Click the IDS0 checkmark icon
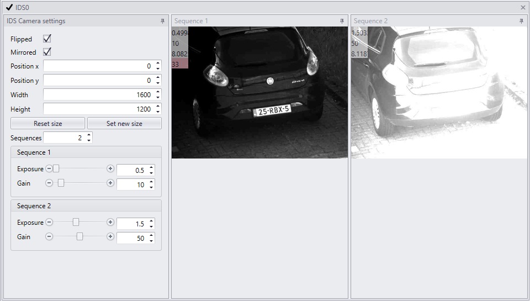Viewport: 530px width, 301px height. tap(9, 7)
